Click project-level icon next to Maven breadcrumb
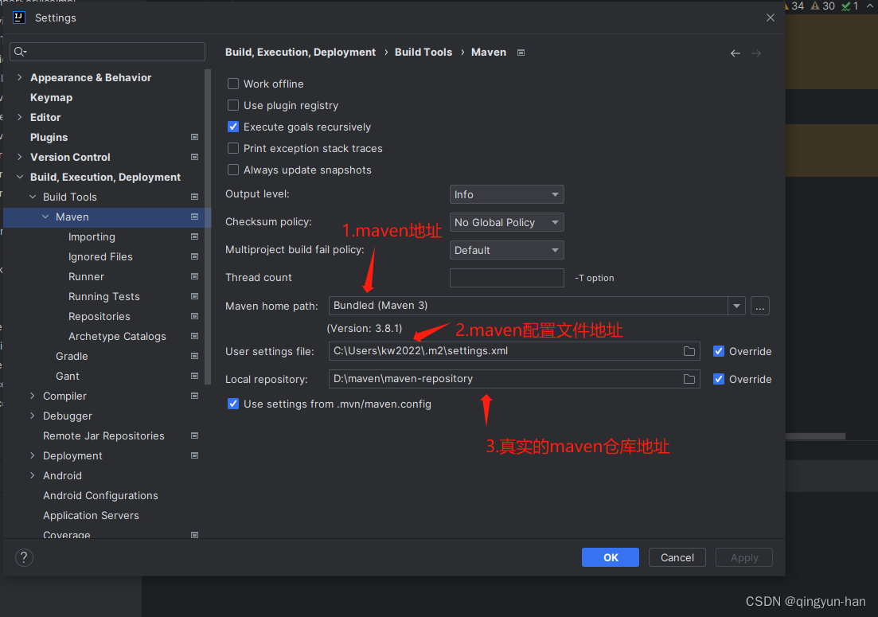The height and width of the screenshot is (617, 878). (521, 53)
